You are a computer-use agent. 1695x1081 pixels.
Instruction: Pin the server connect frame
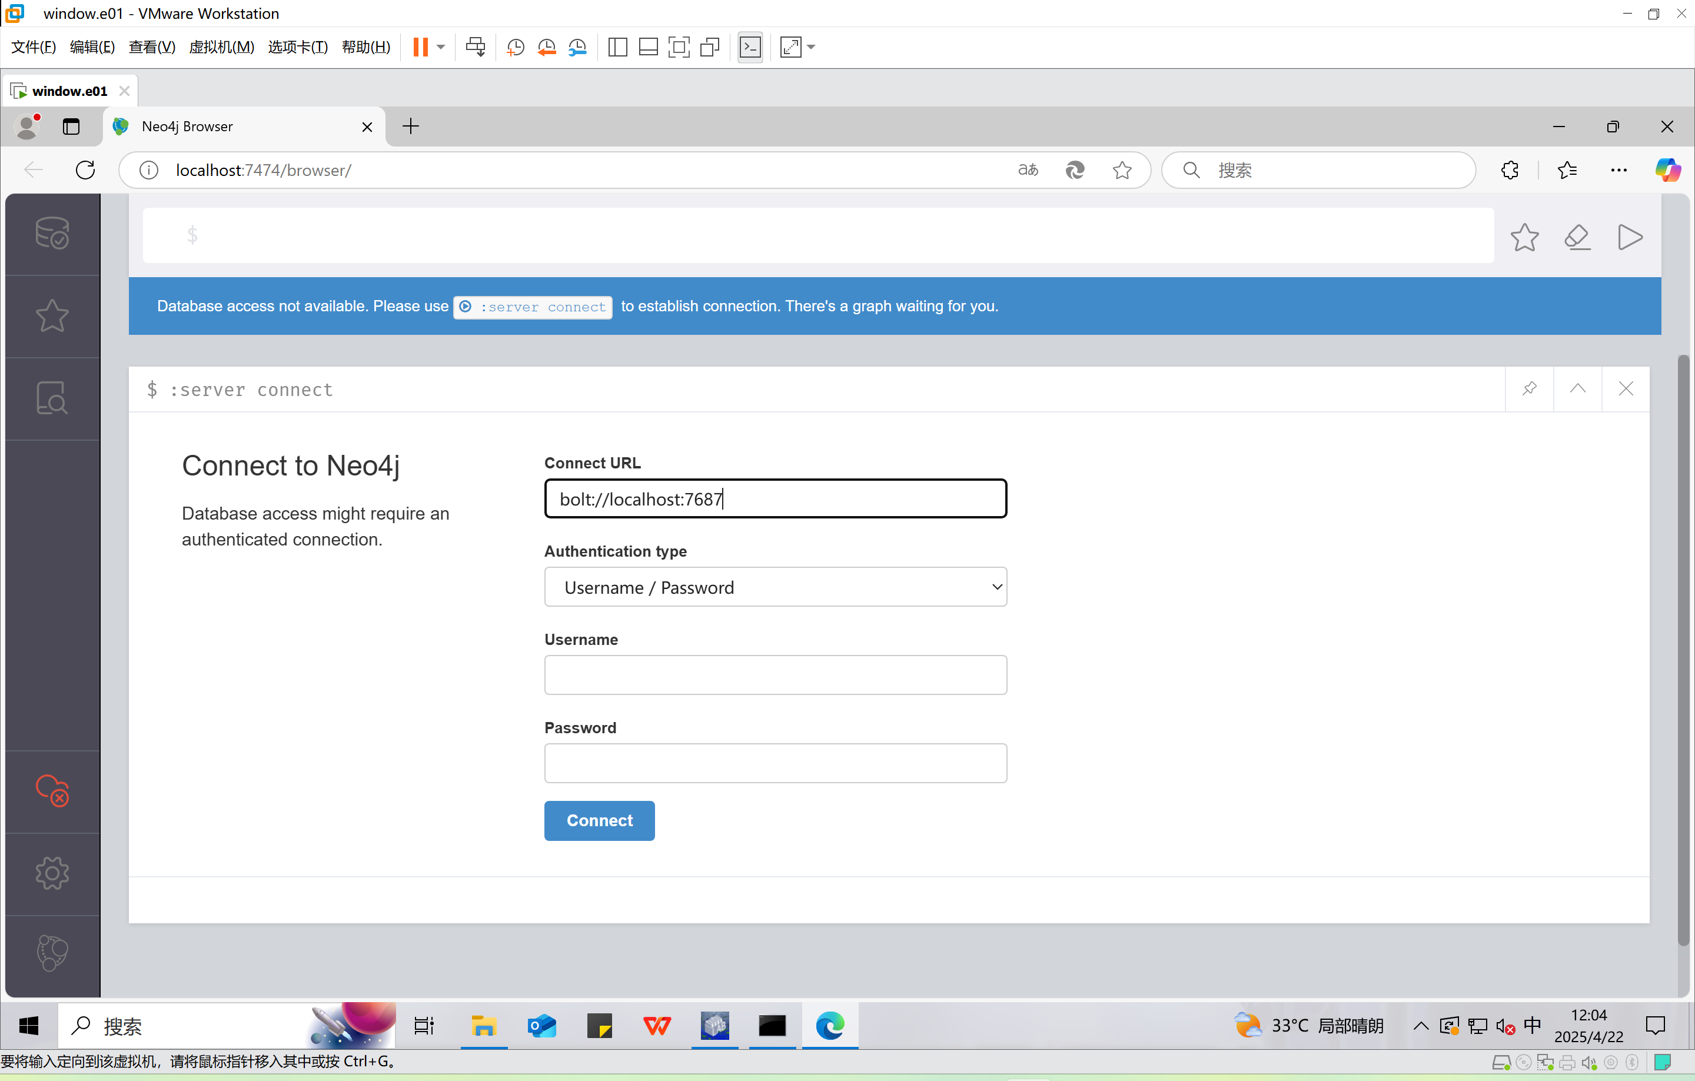coord(1529,388)
